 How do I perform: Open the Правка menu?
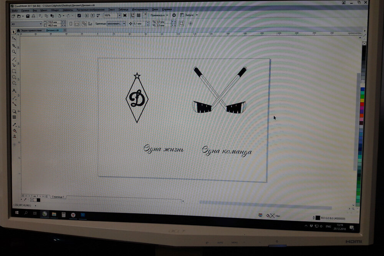tap(25, 10)
